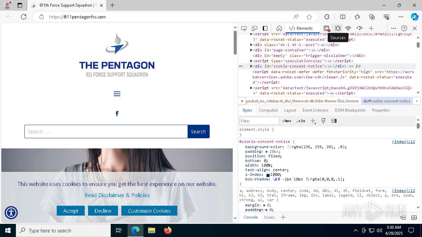Screen dimensions: 422x237
Task: Click the website Search text field
Action: click(106, 132)
